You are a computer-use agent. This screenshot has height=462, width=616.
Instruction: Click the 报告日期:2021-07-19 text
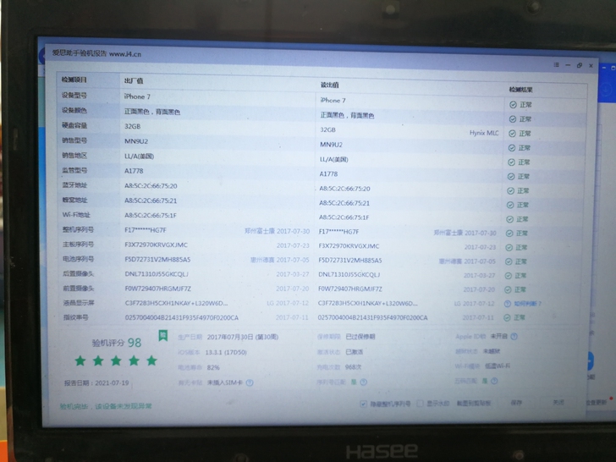(x=96, y=382)
